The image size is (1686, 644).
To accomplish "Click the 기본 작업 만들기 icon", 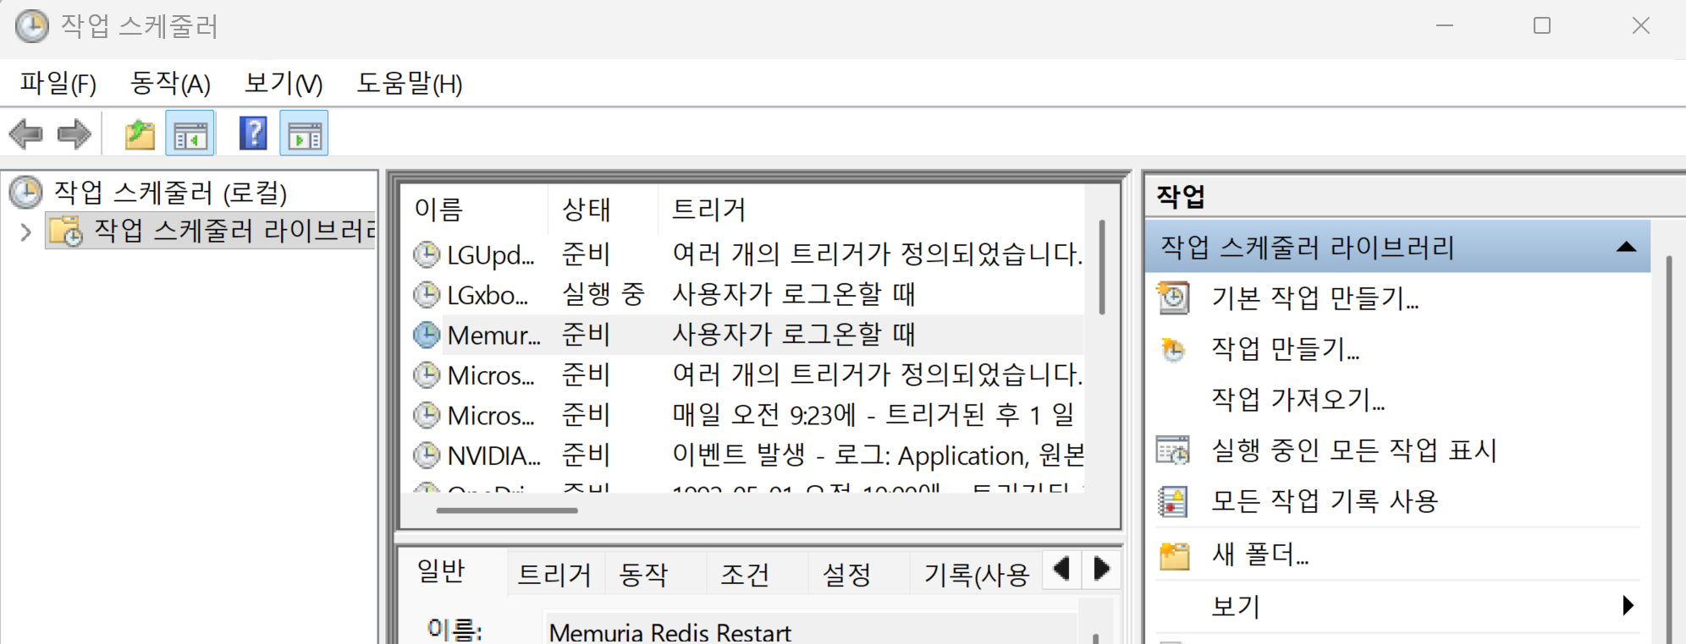I will (1173, 297).
